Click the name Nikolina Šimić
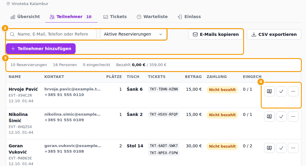This screenshot has height=166, width=306. point(18,118)
